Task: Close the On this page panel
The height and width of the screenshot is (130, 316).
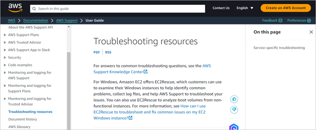Action: coord(311,32)
